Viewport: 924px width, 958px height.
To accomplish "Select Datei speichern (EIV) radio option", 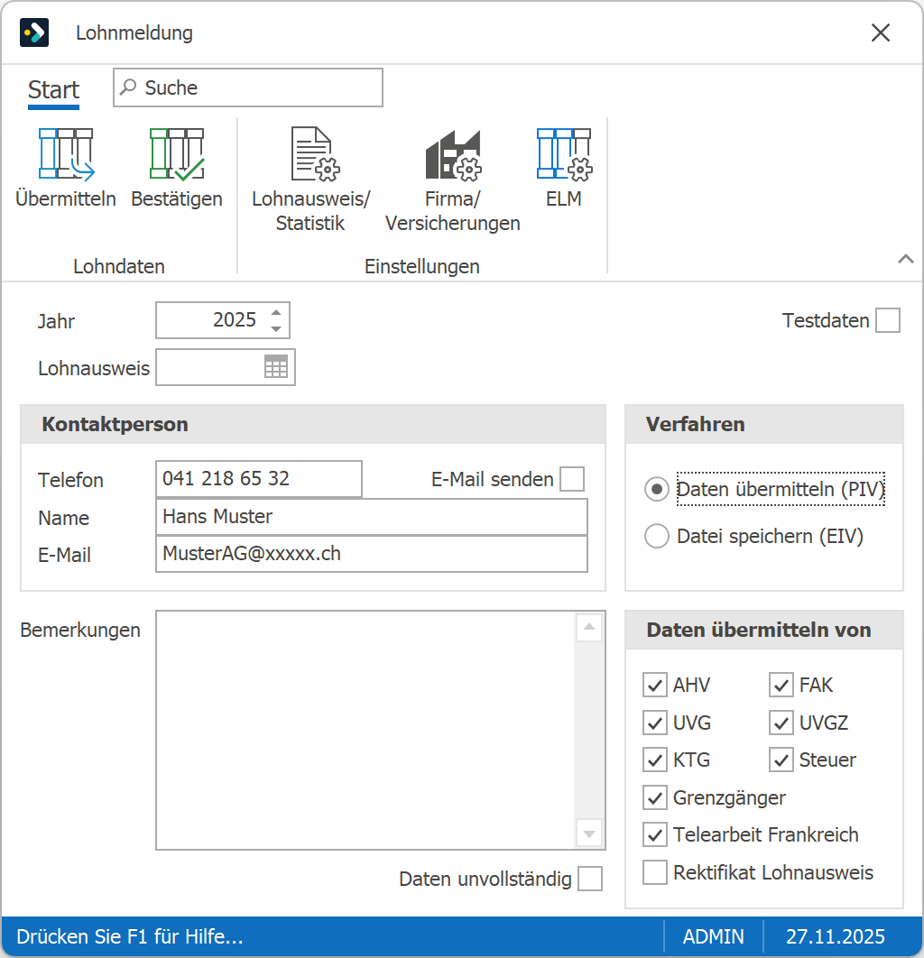I will point(657,537).
